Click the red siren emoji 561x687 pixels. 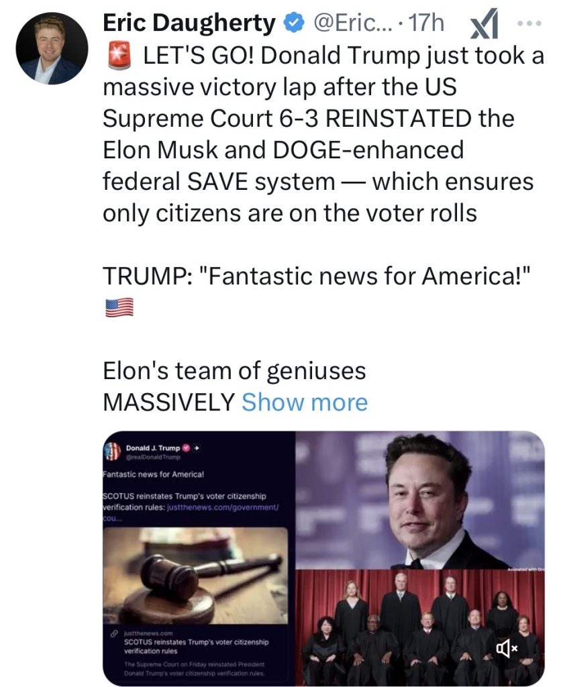(119, 56)
